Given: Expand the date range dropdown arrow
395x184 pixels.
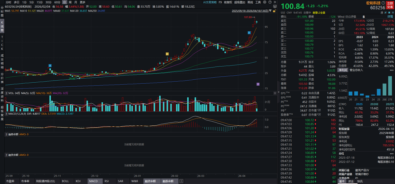Looking at the screenshot, I should (270, 11).
